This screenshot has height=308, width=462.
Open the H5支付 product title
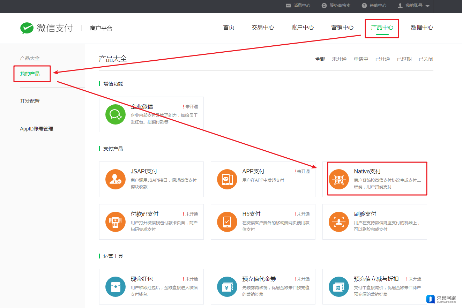coord(251,214)
